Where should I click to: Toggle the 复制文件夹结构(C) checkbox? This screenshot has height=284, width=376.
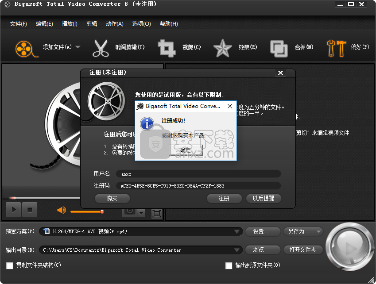click(x=10, y=265)
